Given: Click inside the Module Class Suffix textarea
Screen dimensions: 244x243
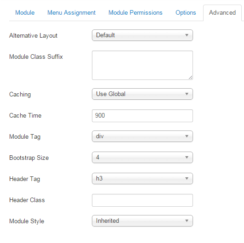Looking at the screenshot, I should [x=142, y=65].
